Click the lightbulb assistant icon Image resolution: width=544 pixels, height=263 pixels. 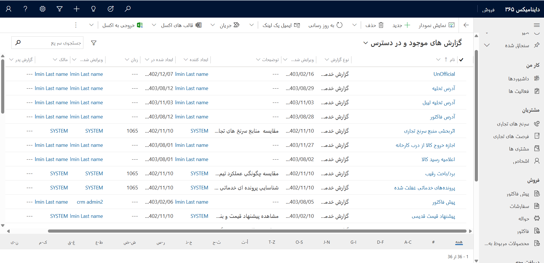coord(93,9)
